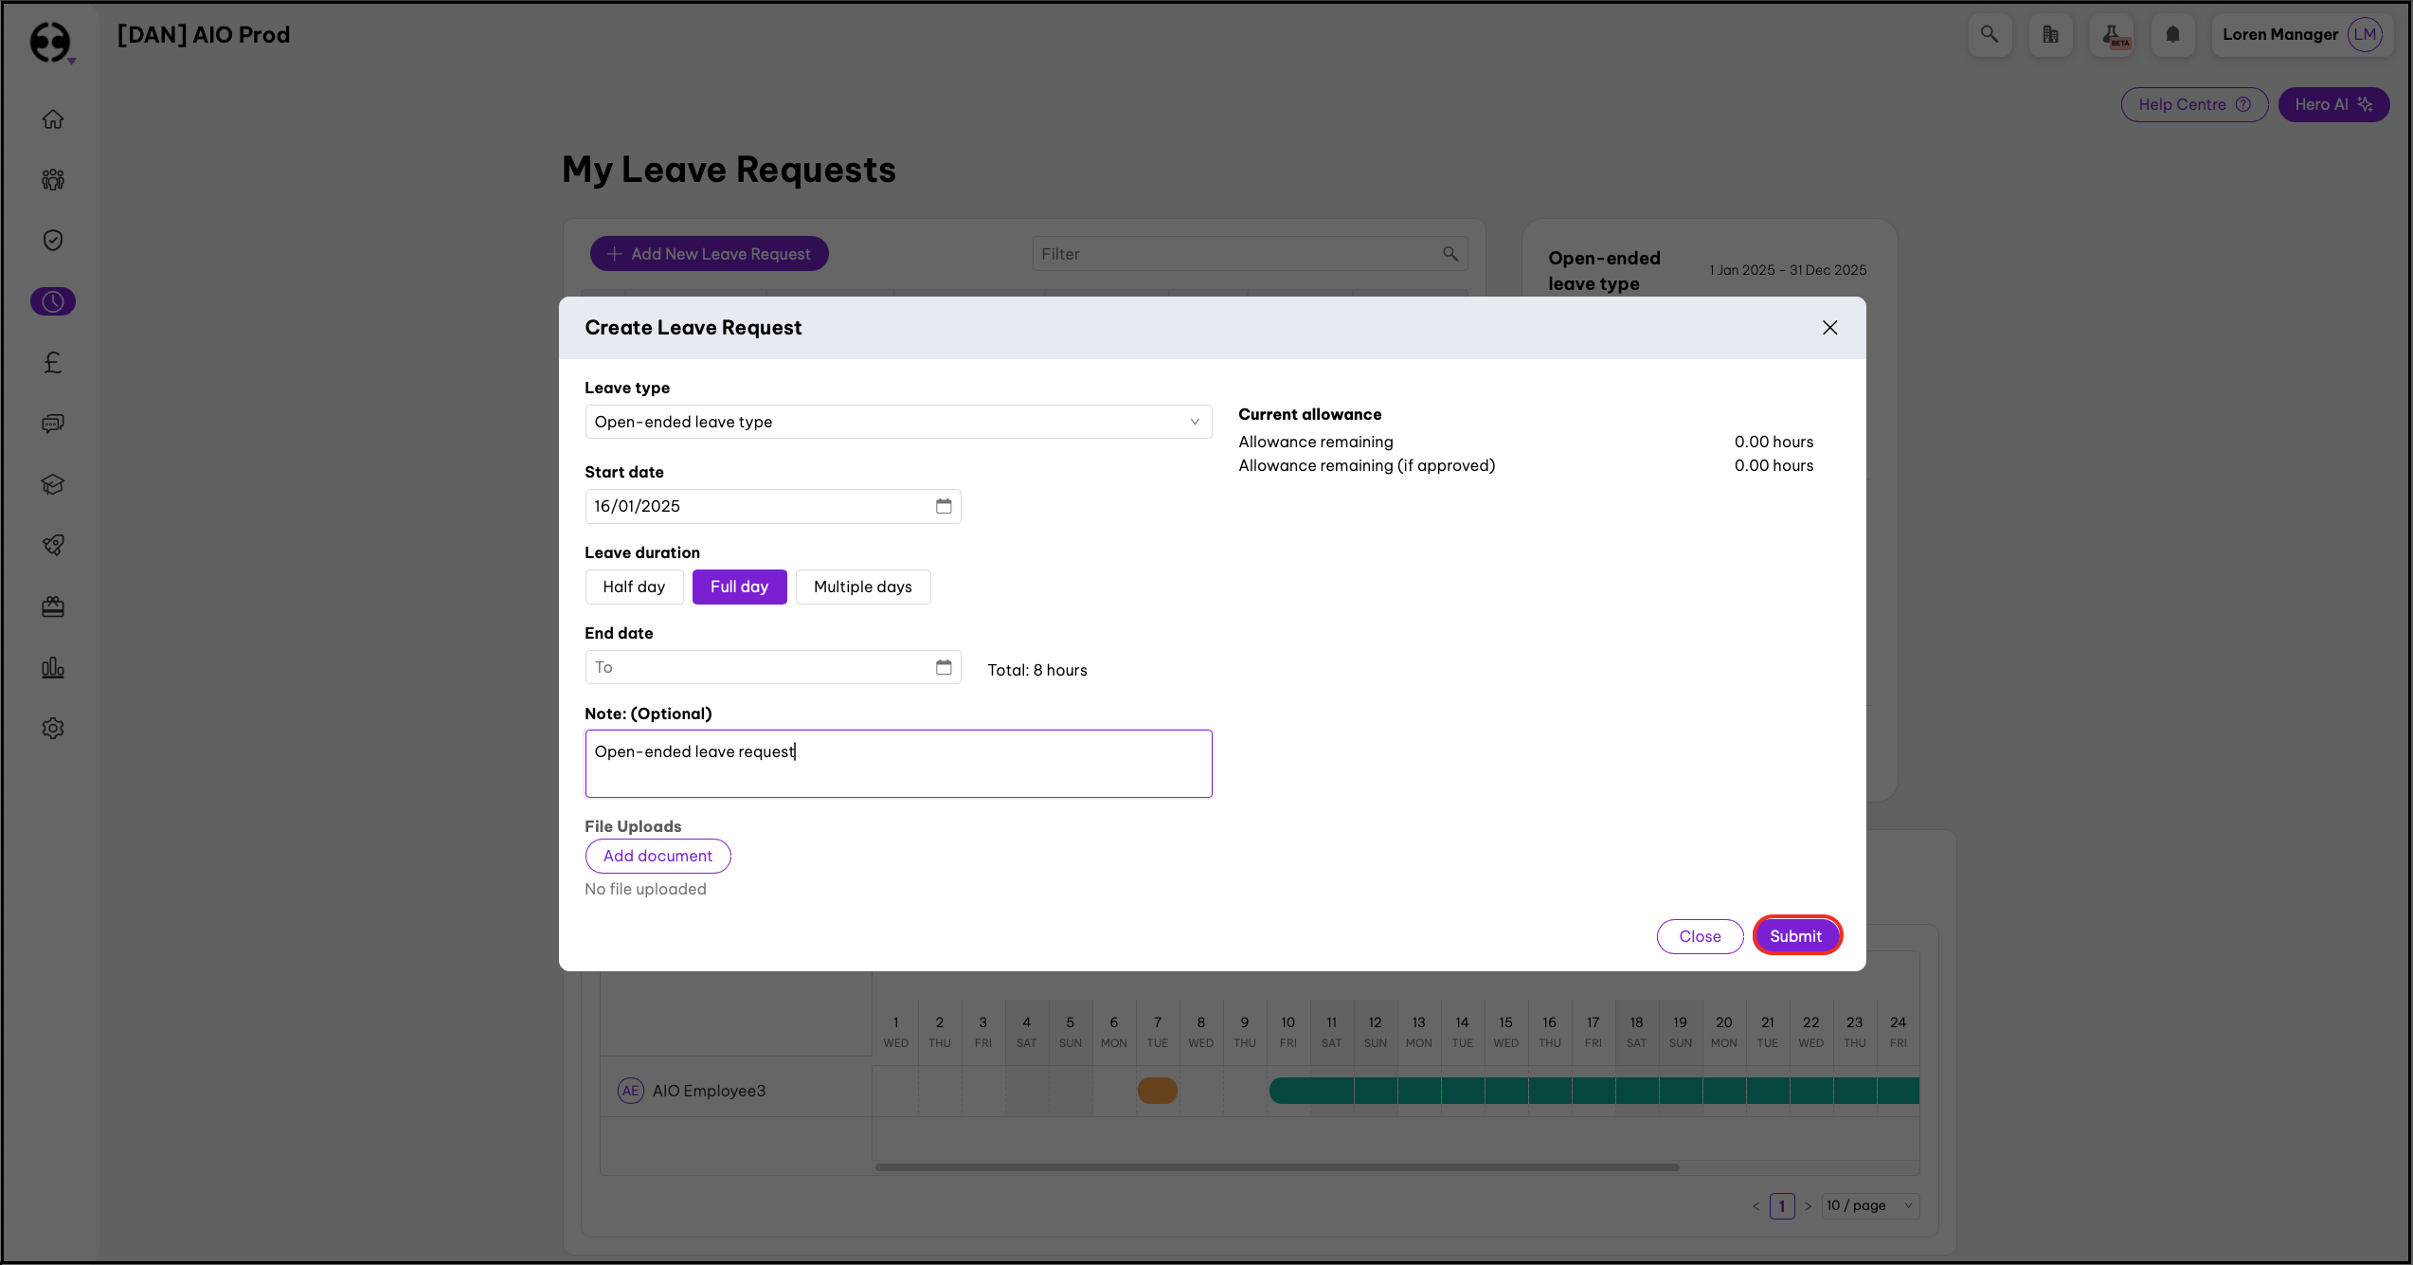Open the pound sign payroll icon
2413x1265 pixels.
pyautogui.click(x=53, y=362)
